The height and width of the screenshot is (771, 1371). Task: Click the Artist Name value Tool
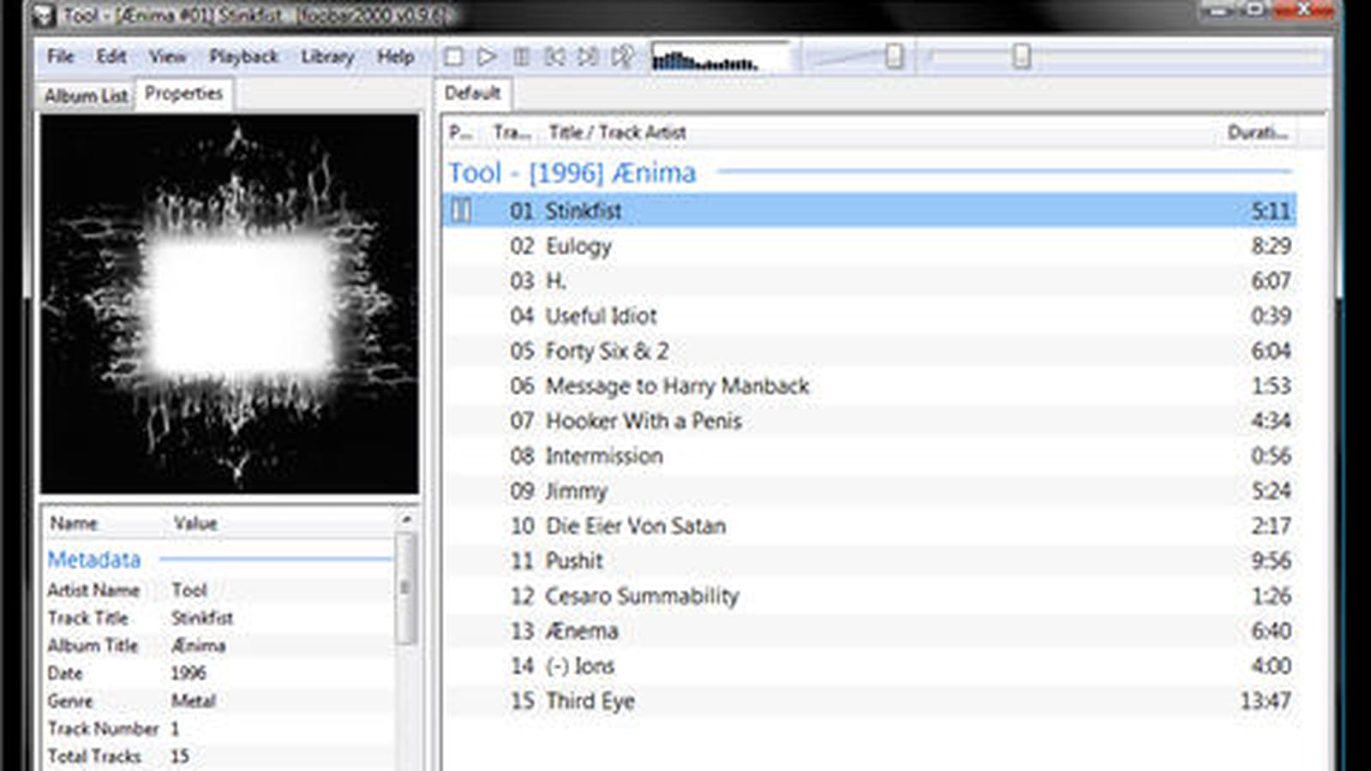coord(189,590)
